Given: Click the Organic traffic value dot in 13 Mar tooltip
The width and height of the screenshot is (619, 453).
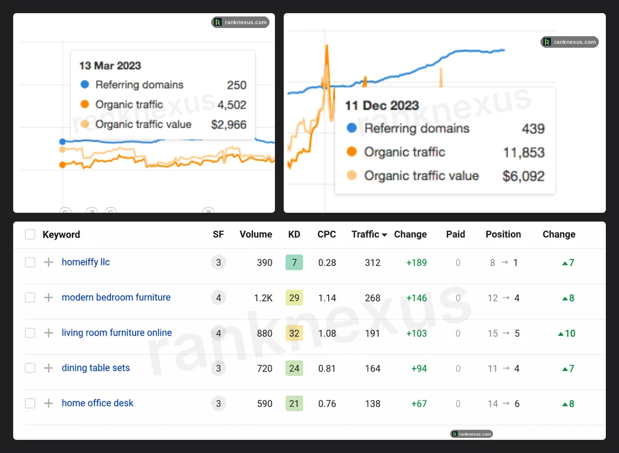Looking at the screenshot, I should click(85, 124).
